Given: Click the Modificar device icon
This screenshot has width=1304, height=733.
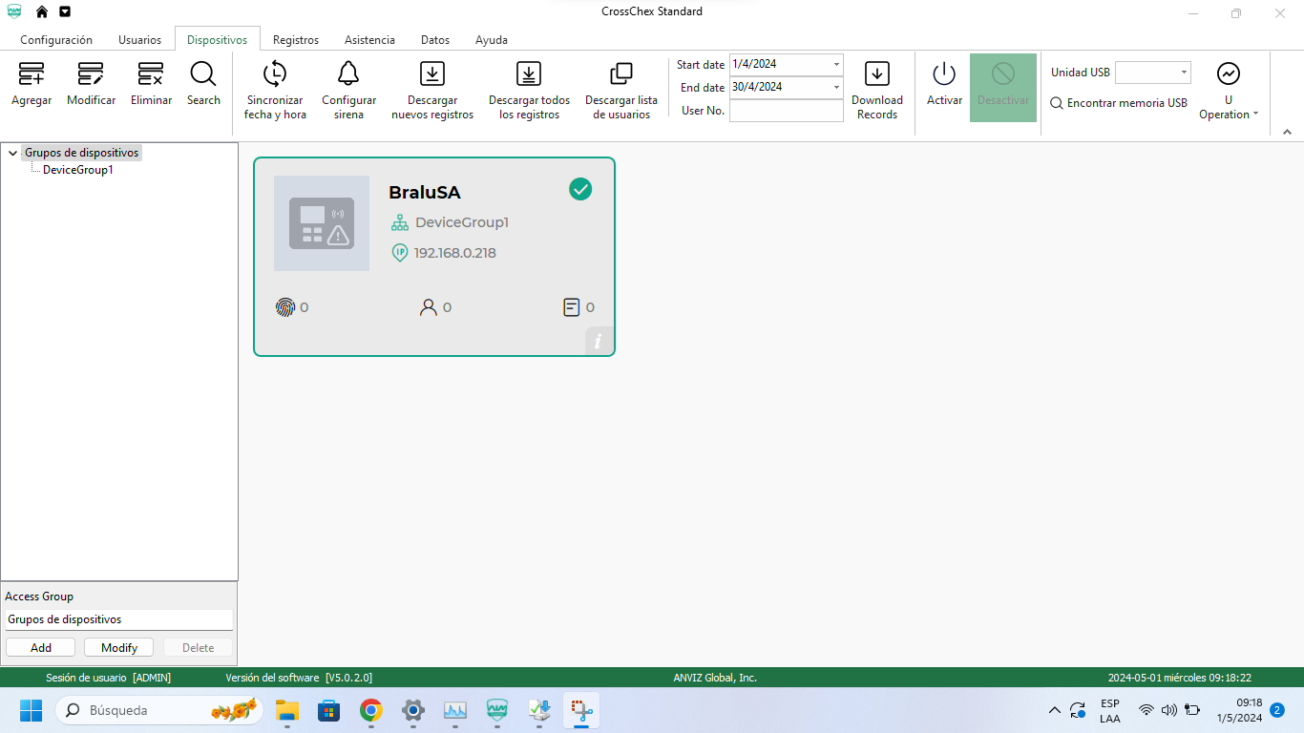Looking at the screenshot, I should pyautogui.click(x=91, y=74).
